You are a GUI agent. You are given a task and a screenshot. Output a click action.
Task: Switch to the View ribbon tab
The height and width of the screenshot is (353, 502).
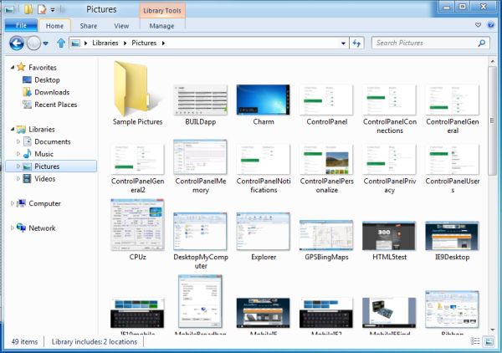tap(121, 26)
